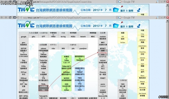
Task: Open the address bar history dropdown arrow
Action: point(115,18)
